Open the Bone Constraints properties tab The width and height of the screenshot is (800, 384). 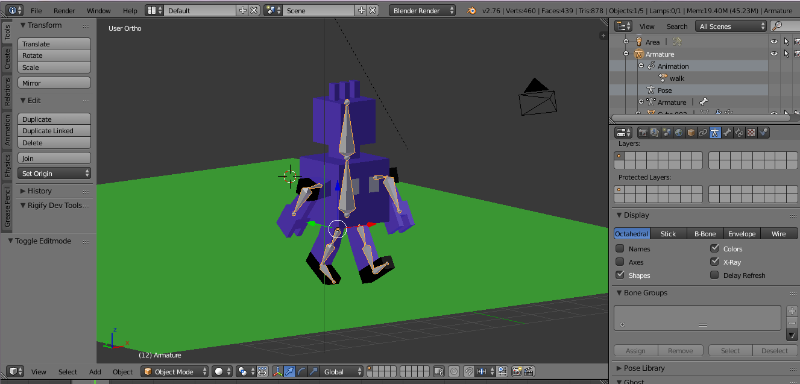click(x=739, y=133)
